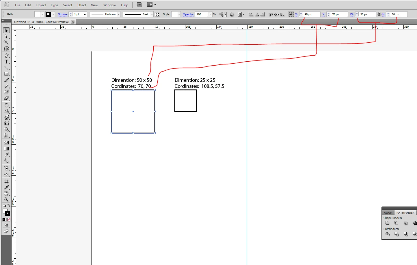Select the Paintbrush tool
This screenshot has height=265, width=417.
6,80
